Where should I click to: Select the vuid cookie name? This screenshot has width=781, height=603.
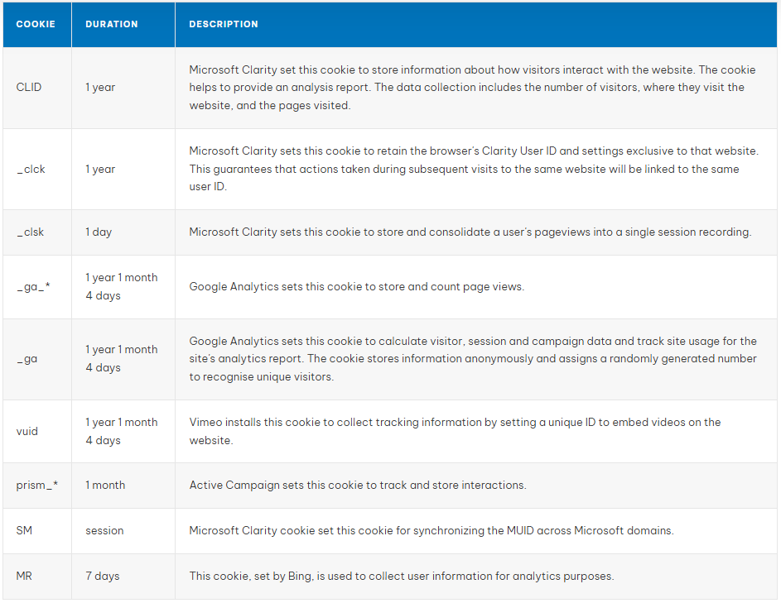coord(27,431)
